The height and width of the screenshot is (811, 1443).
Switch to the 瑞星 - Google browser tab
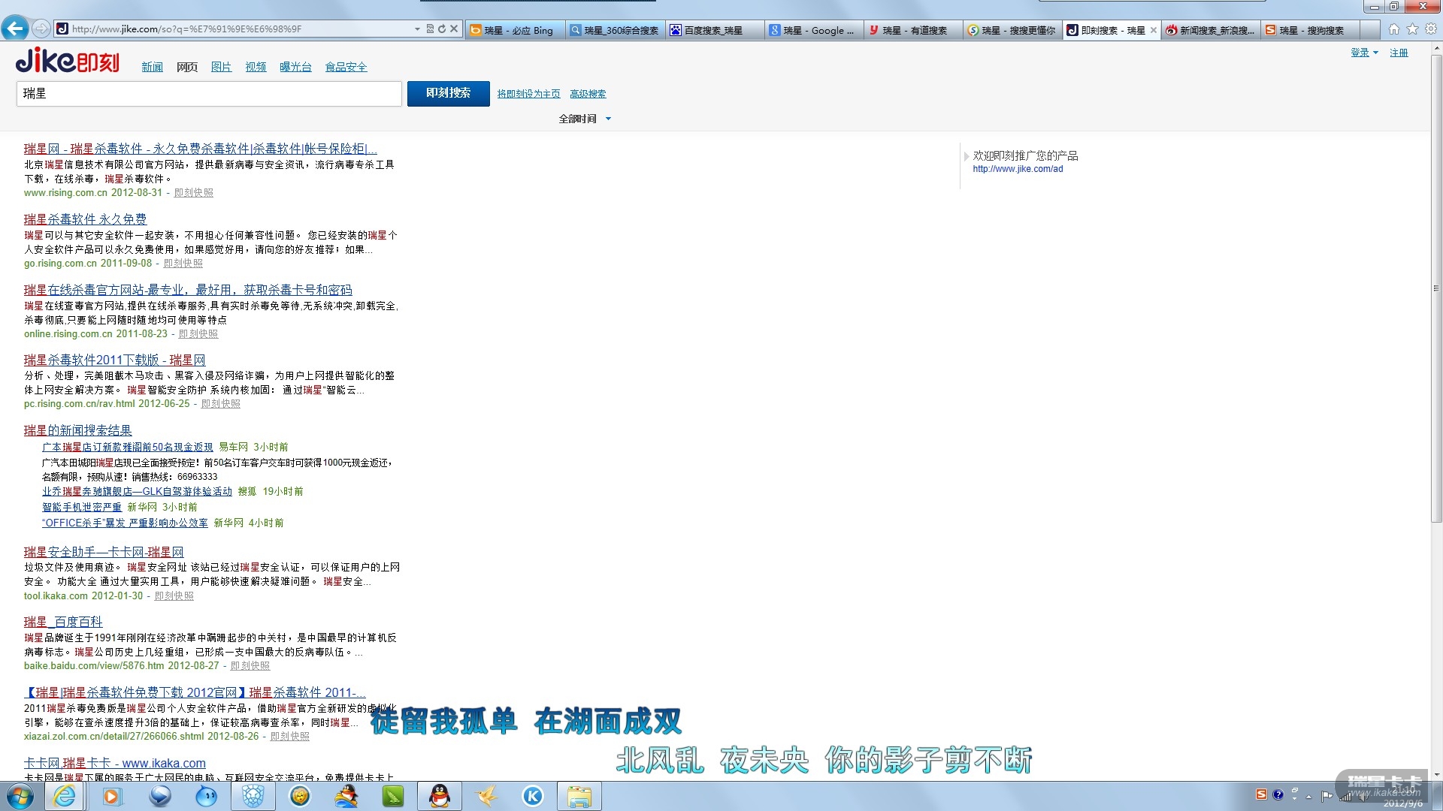[815, 30]
